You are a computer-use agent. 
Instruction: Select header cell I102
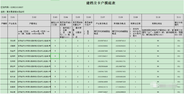click(34, 17)
